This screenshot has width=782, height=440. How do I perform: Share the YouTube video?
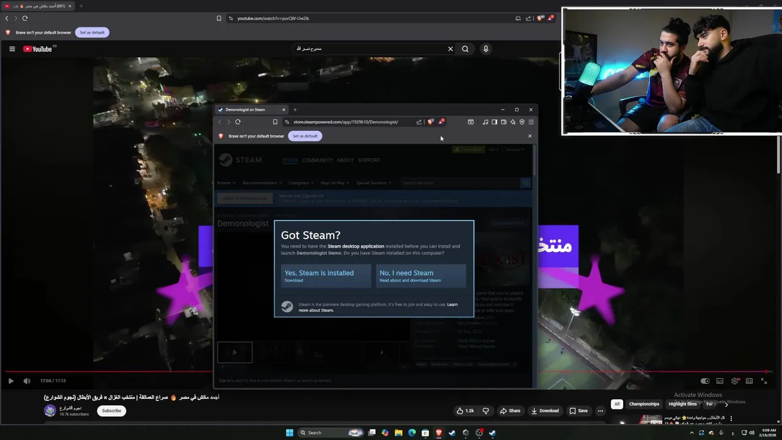point(510,411)
